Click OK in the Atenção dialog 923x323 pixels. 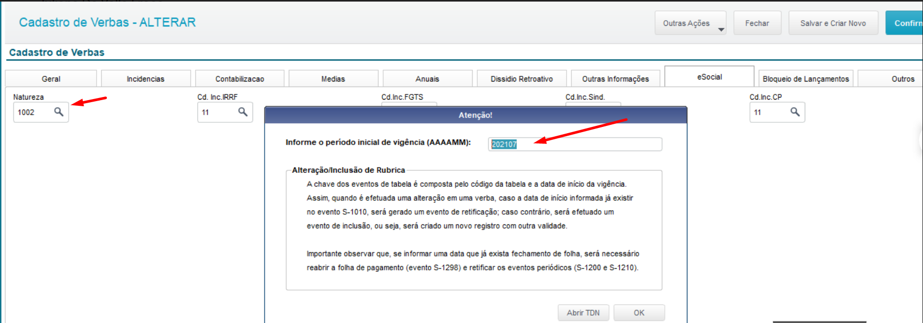(x=639, y=313)
